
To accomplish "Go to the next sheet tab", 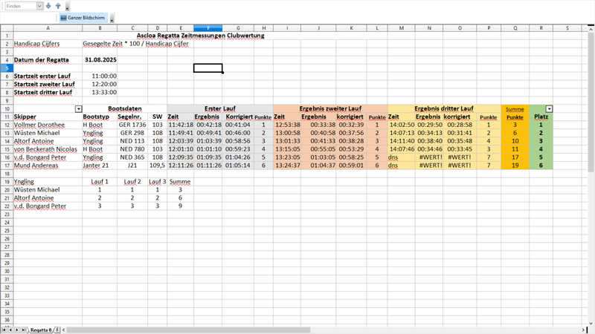I will [17, 330].
